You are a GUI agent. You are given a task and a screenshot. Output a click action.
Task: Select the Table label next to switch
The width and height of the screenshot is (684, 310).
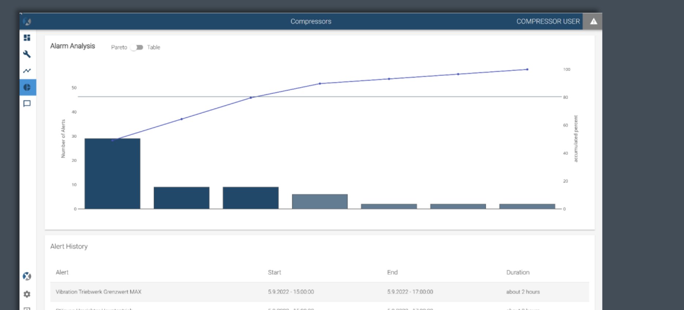154,47
